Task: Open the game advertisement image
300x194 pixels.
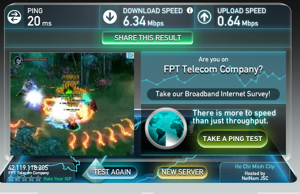Action: (72, 104)
